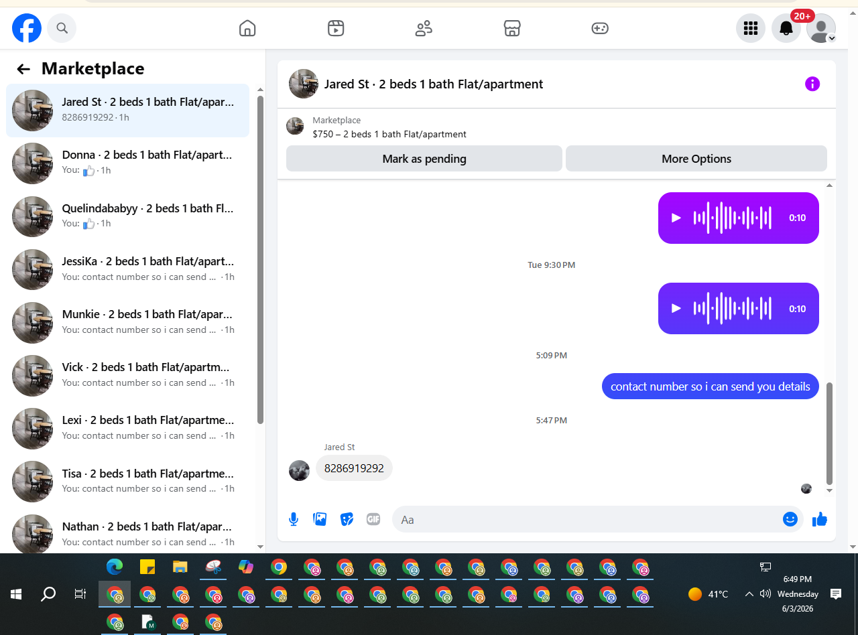Open More Options for the listing
The width and height of the screenshot is (858, 635).
tap(696, 159)
